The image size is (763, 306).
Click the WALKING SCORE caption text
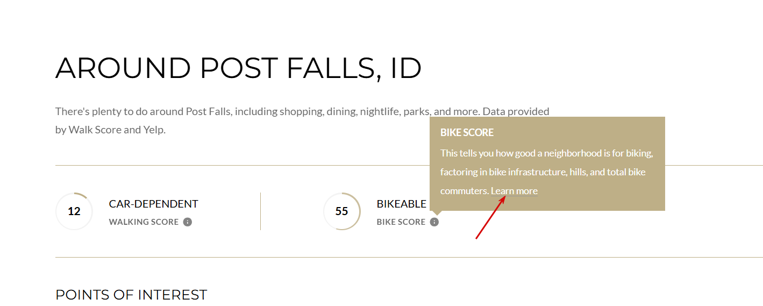(x=144, y=222)
